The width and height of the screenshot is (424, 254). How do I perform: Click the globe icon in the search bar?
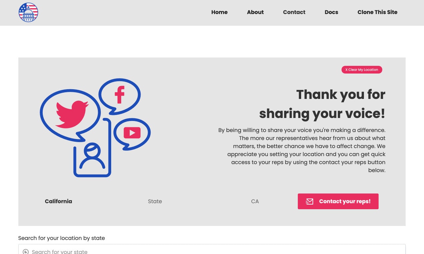pyautogui.click(x=26, y=251)
